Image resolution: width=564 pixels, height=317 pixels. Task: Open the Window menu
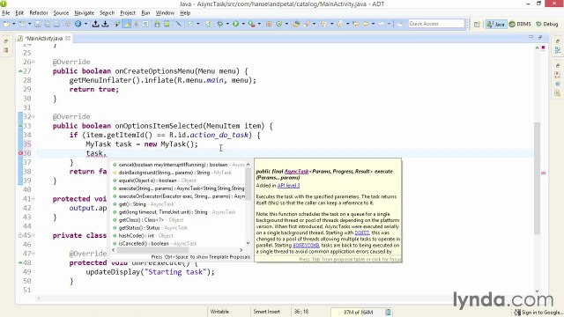click(165, 13)
